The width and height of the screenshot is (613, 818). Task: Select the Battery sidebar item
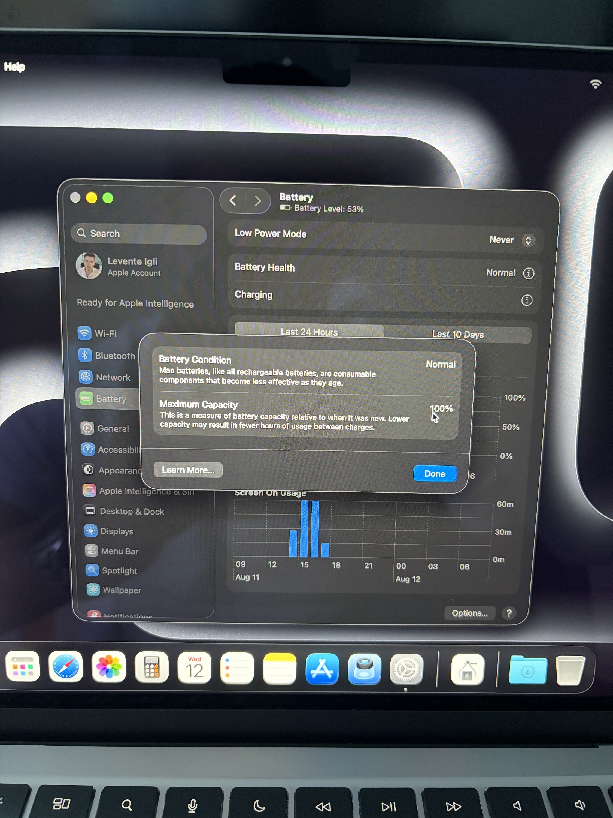click(108, 399)
